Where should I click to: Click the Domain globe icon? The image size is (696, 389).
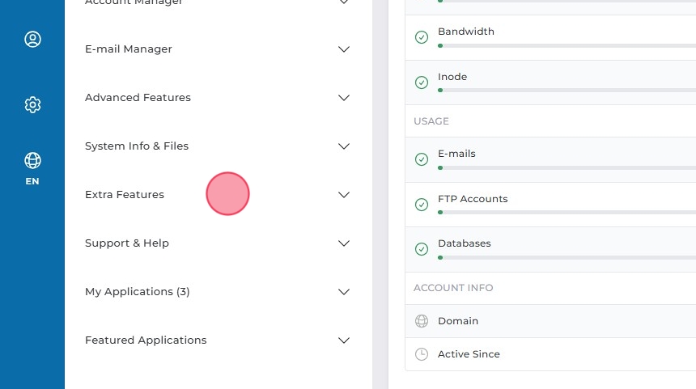click(421, 321)
